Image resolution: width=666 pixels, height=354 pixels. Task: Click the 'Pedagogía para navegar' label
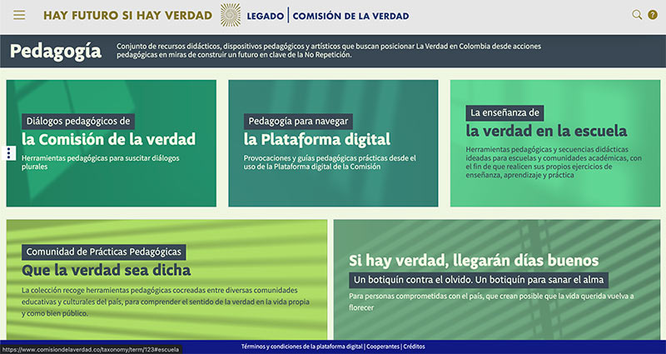(x=298, y=122)
